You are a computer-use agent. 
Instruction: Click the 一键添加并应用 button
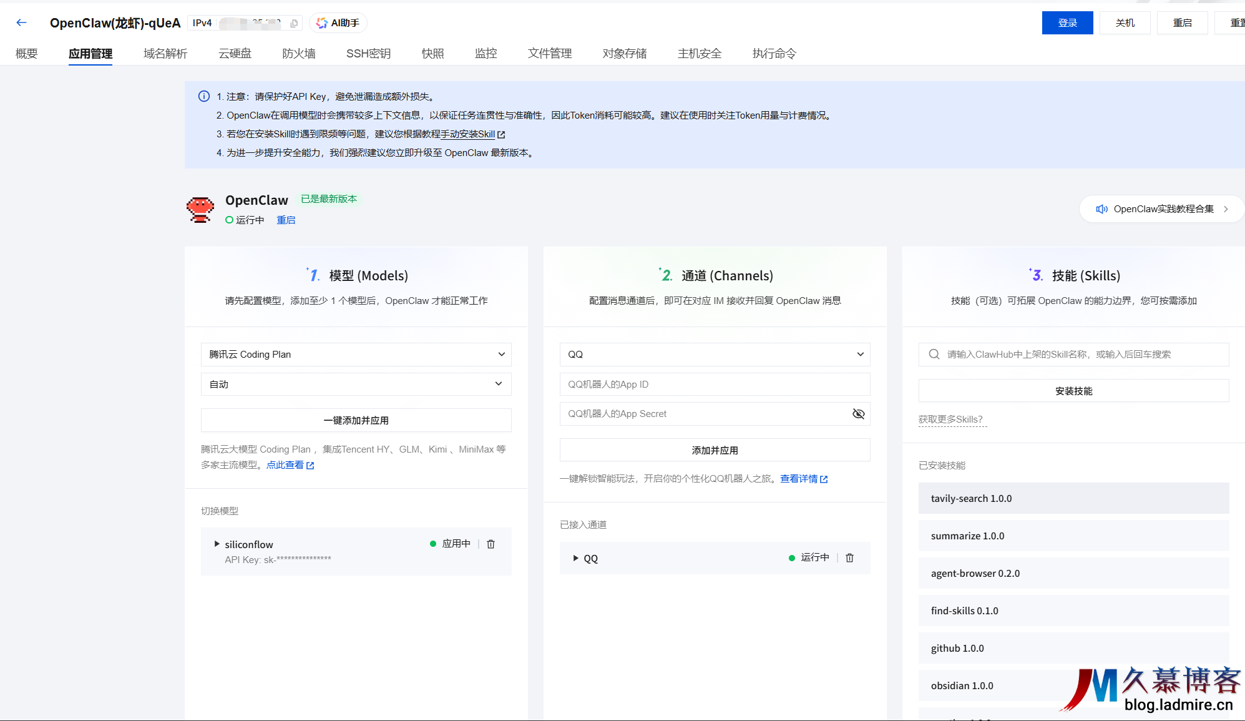click(356, 421)
